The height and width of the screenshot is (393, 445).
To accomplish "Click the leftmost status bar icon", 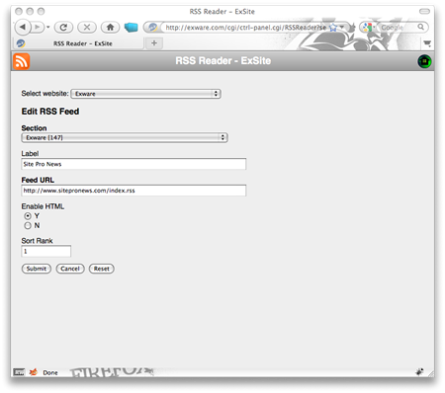I will click(19, 372).
